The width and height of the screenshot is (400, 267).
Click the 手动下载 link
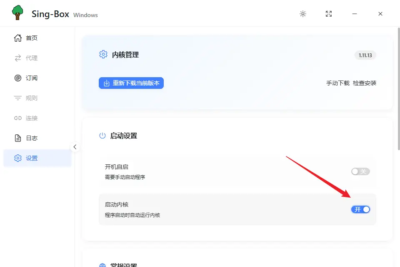pyautogui.click(x=337, y=83)
